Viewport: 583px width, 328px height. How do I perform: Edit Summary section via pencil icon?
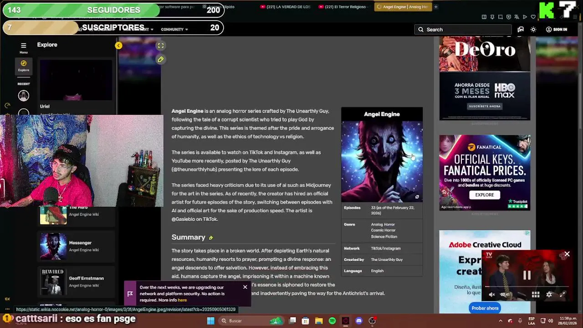pyautogui.click(x=210, y=238)
